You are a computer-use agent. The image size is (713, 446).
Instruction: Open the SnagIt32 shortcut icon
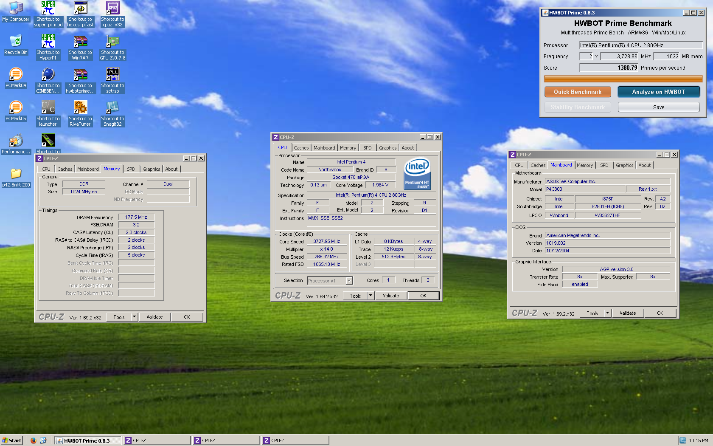point(112,113)
